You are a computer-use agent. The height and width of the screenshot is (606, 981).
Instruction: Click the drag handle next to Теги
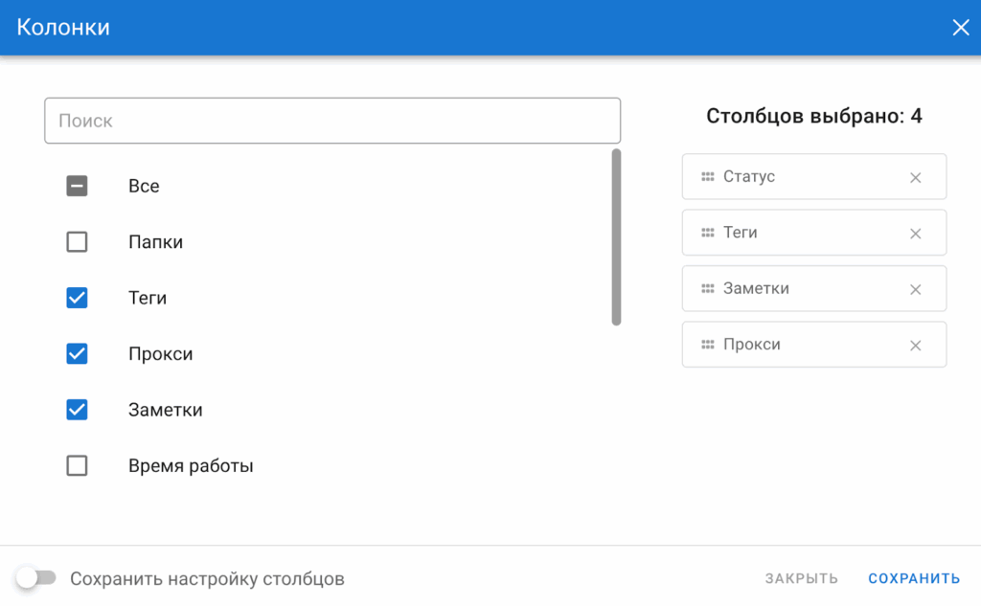tap(708, 233)
